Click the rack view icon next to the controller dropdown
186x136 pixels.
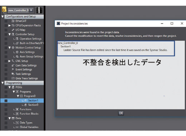click(x=39, y=10)
